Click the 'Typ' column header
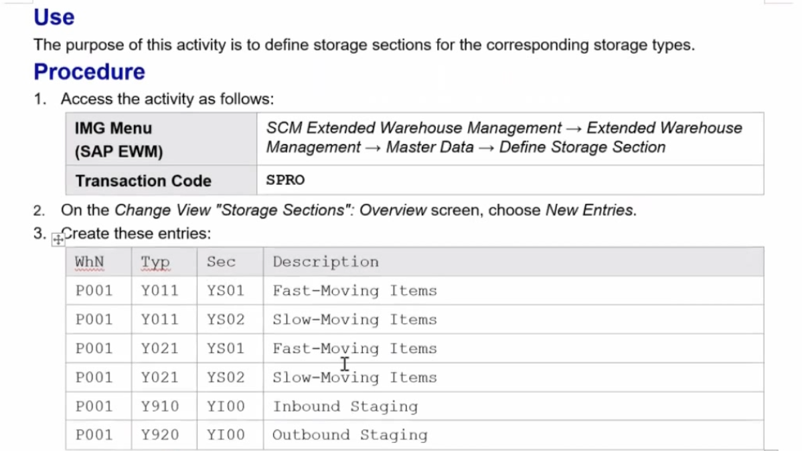802x451 pixels. (x=155, y=261)
